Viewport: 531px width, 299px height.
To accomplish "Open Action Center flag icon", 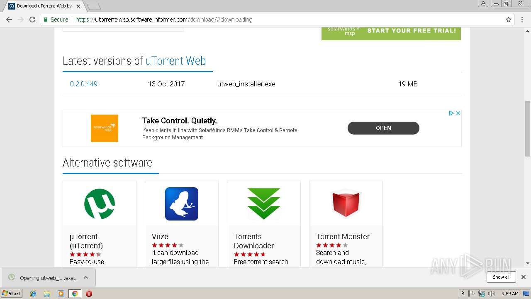I will [x=472, y=294].
